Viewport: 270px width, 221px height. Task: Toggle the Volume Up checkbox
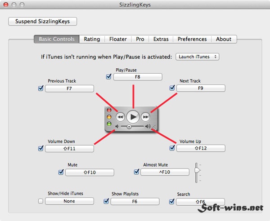[172, 148]
